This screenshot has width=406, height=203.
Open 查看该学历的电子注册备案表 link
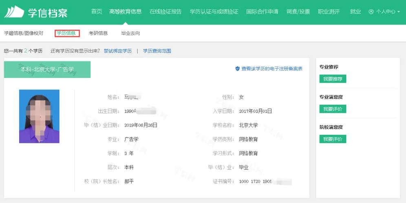coord(272,69)
